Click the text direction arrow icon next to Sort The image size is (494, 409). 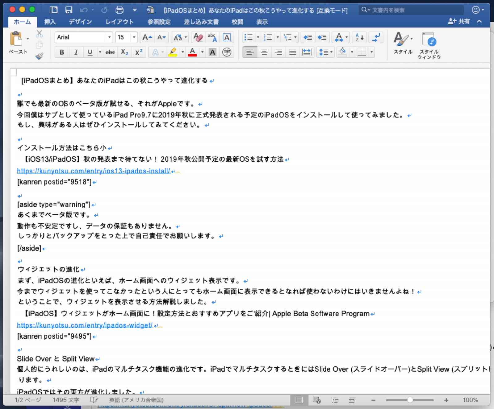pos(376,38)
